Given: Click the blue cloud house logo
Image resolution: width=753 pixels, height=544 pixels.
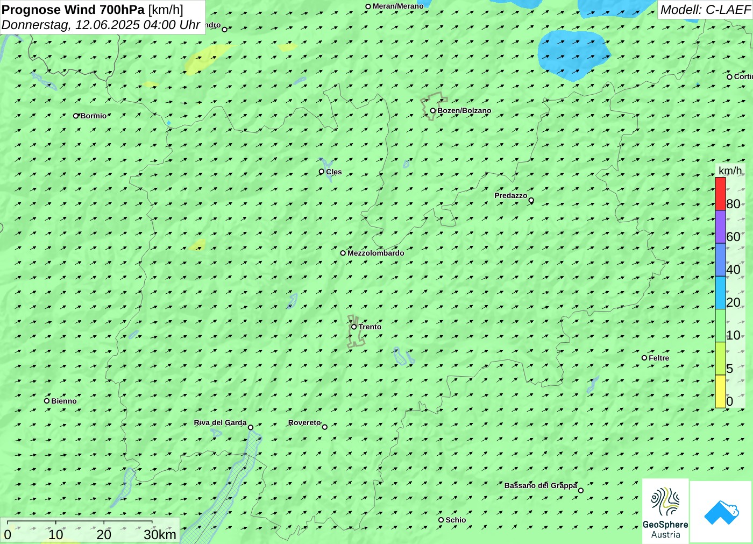Looking at the screenshot, I should pos(721,512).
